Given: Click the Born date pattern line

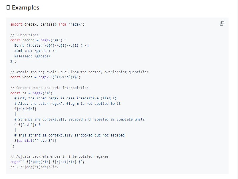Looking at the screenshot, I should coord(48,45).
